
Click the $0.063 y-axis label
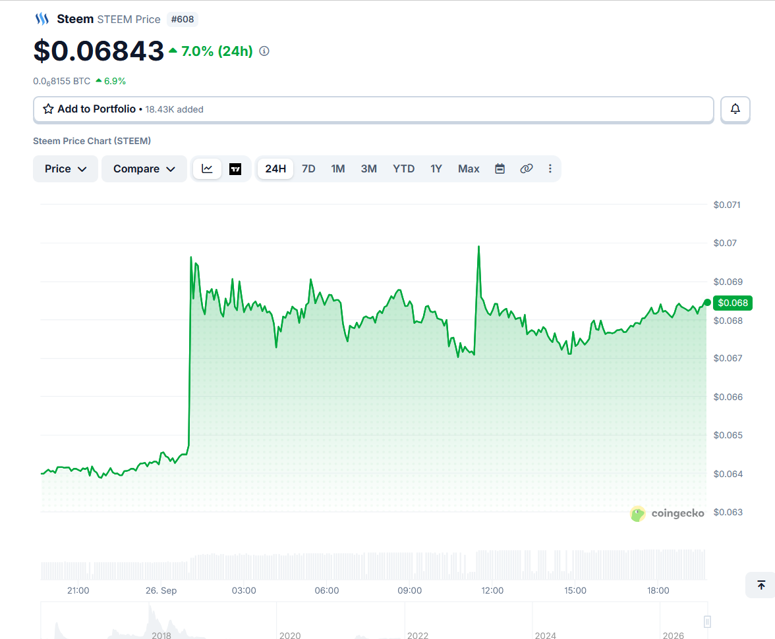[728, 512]
